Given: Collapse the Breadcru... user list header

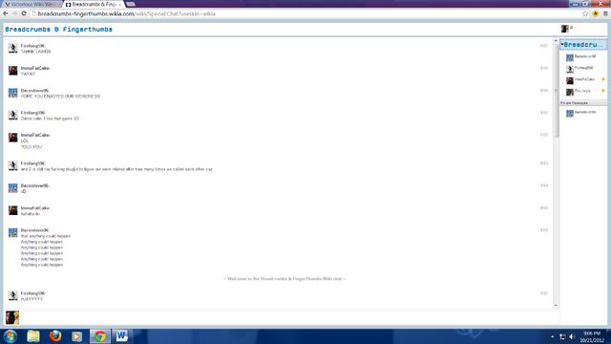Looking at the screenshot, I should pyautogui.click(x=583, y=45).
